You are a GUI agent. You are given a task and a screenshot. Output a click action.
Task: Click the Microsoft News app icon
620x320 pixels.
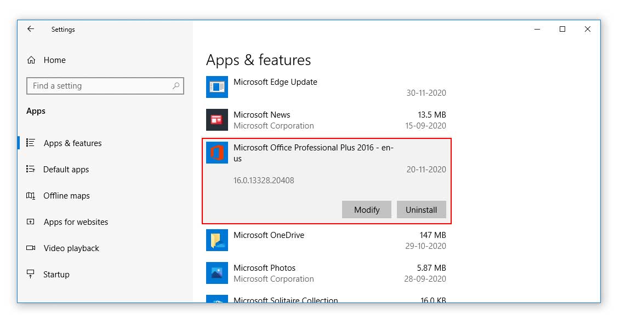pos(217,120)
